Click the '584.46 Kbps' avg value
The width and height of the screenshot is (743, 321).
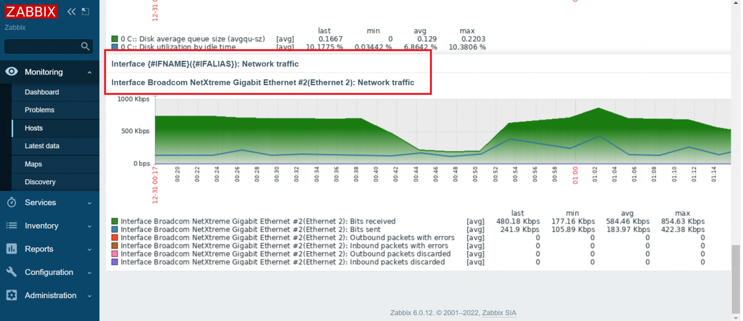628,221
